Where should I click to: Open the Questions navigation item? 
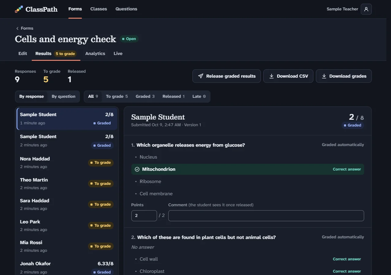[126, 9]
